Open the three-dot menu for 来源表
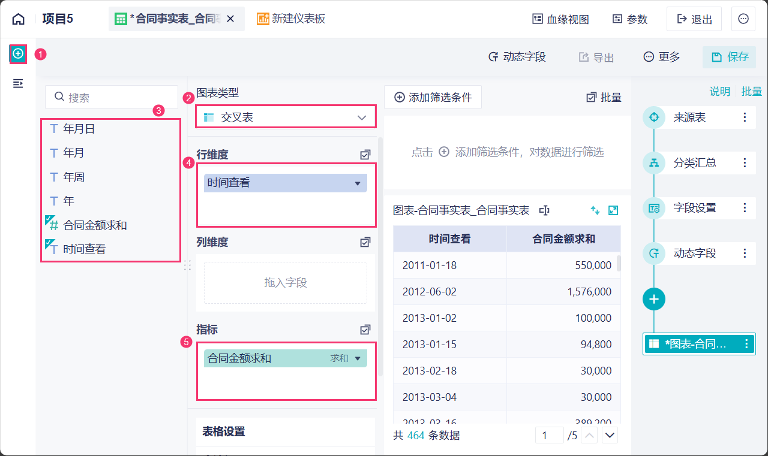Viewport: 768px width, 456px height. [745, 117]
